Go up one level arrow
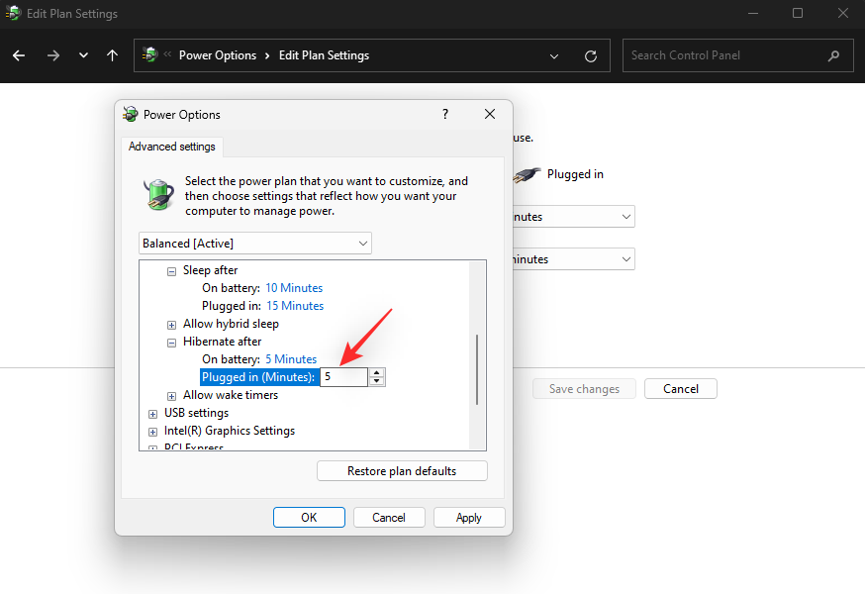This screenshot has width=865, height=594. (x=112, y=55)
